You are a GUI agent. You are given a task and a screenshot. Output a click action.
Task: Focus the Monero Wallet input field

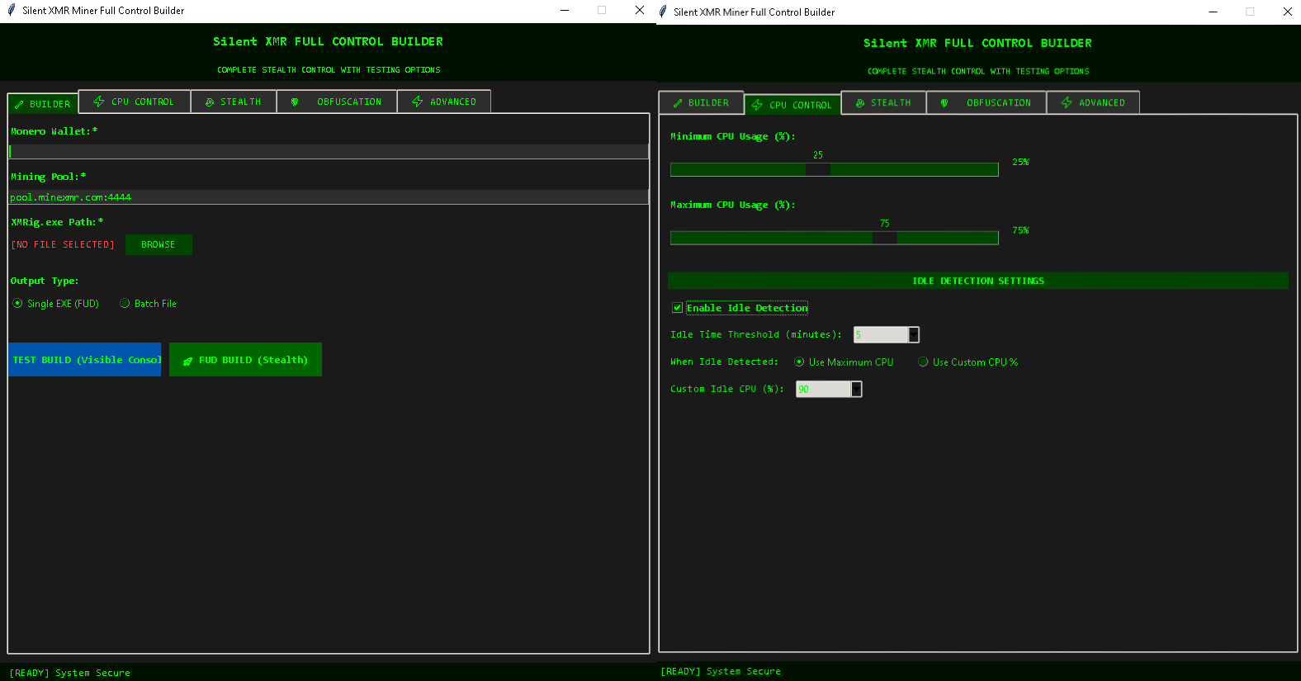coord(329,152)
